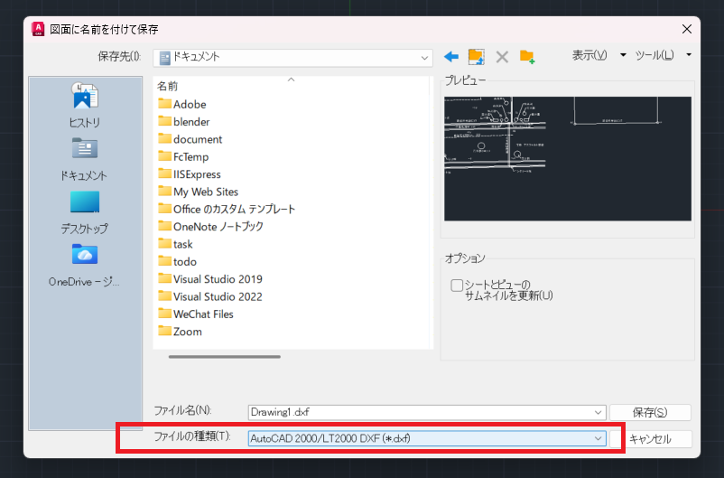Select the WeChat Files folder

[x=203, y=314]
